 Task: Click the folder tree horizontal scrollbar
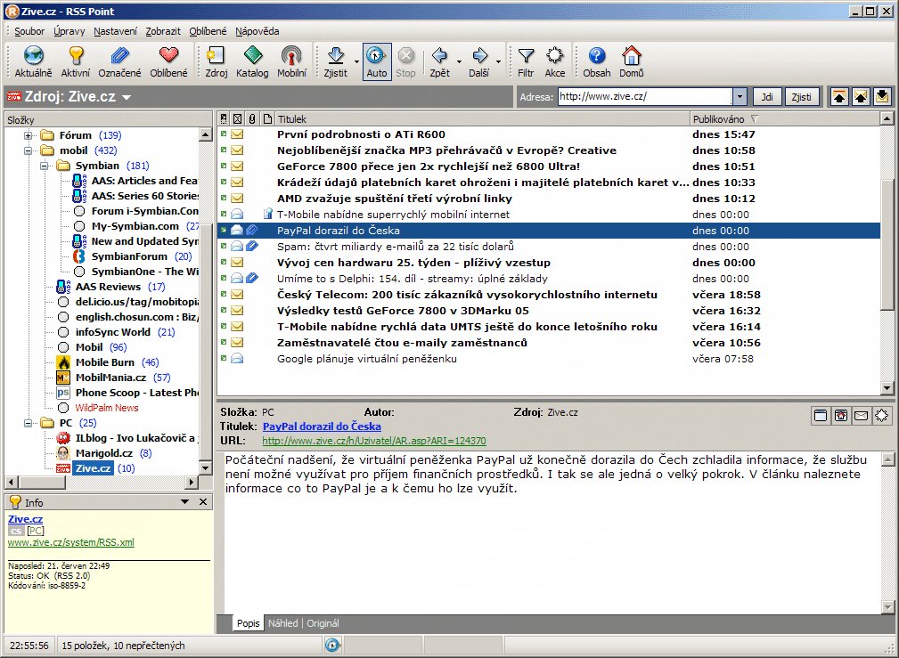click(x=102, y=483)
